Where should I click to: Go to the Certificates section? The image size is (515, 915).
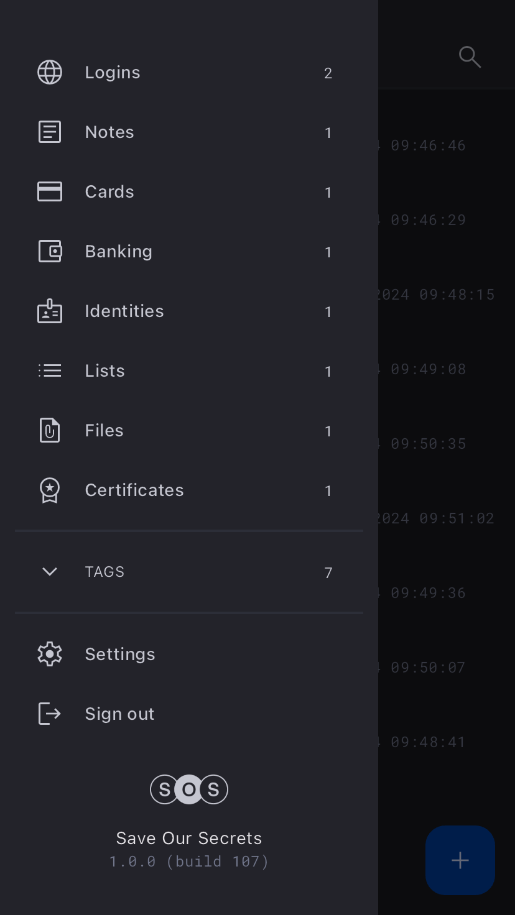click(x=134, y=490)
